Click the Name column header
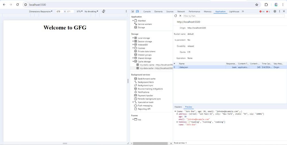The height and width of the screenshot is (145, 287). (202, 64)
